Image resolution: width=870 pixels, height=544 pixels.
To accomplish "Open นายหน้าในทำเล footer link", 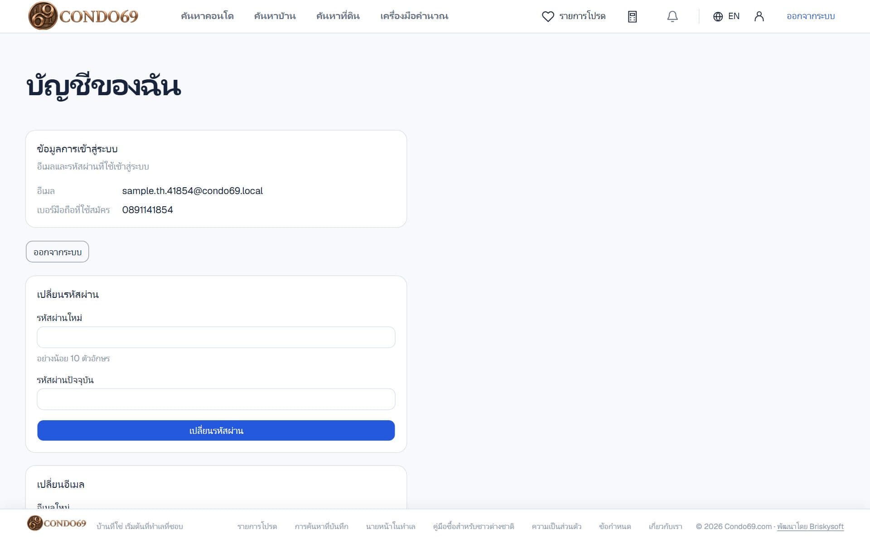I will pyautogui.click(x=391, y=526).
